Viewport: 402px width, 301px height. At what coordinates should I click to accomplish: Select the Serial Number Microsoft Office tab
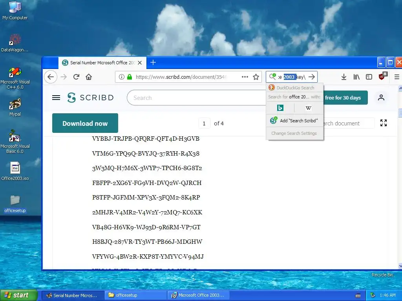102,63
